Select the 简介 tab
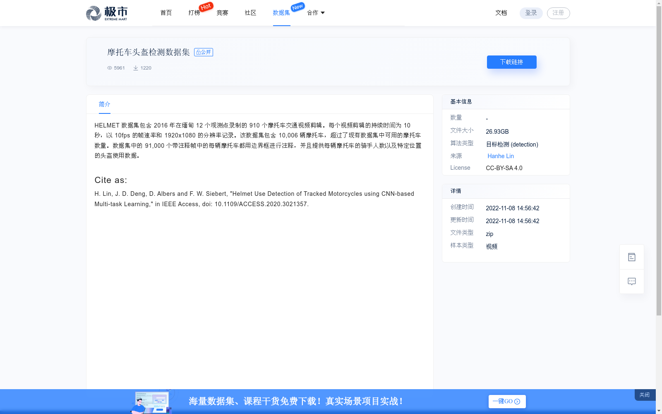This screenshot has width=662, height=414. pos(104,104)
